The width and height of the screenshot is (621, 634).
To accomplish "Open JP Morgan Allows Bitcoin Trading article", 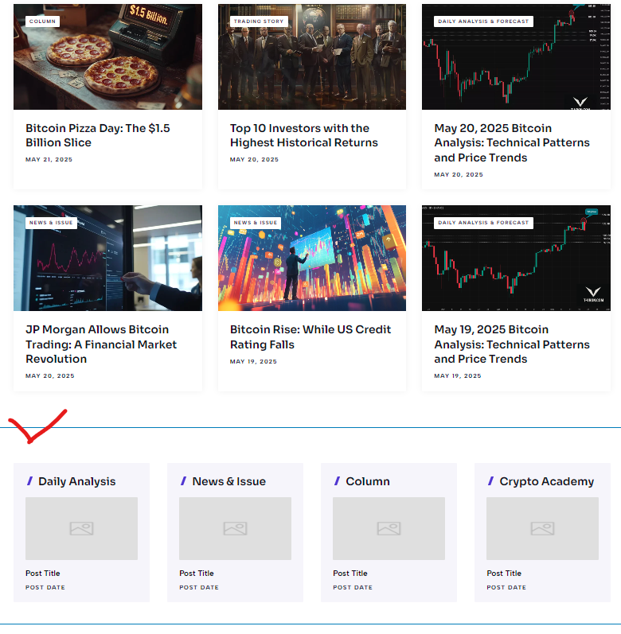I will pos(101,344).
